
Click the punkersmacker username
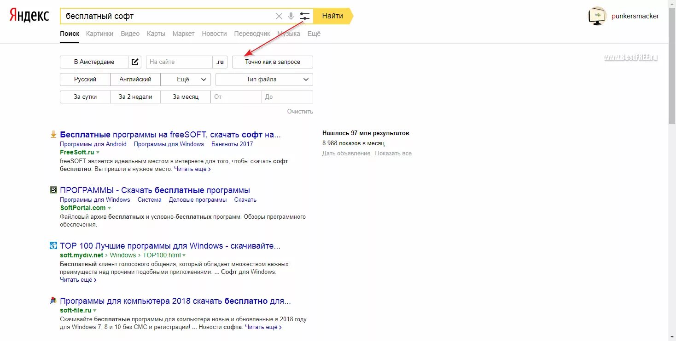[x=635, y=16]
